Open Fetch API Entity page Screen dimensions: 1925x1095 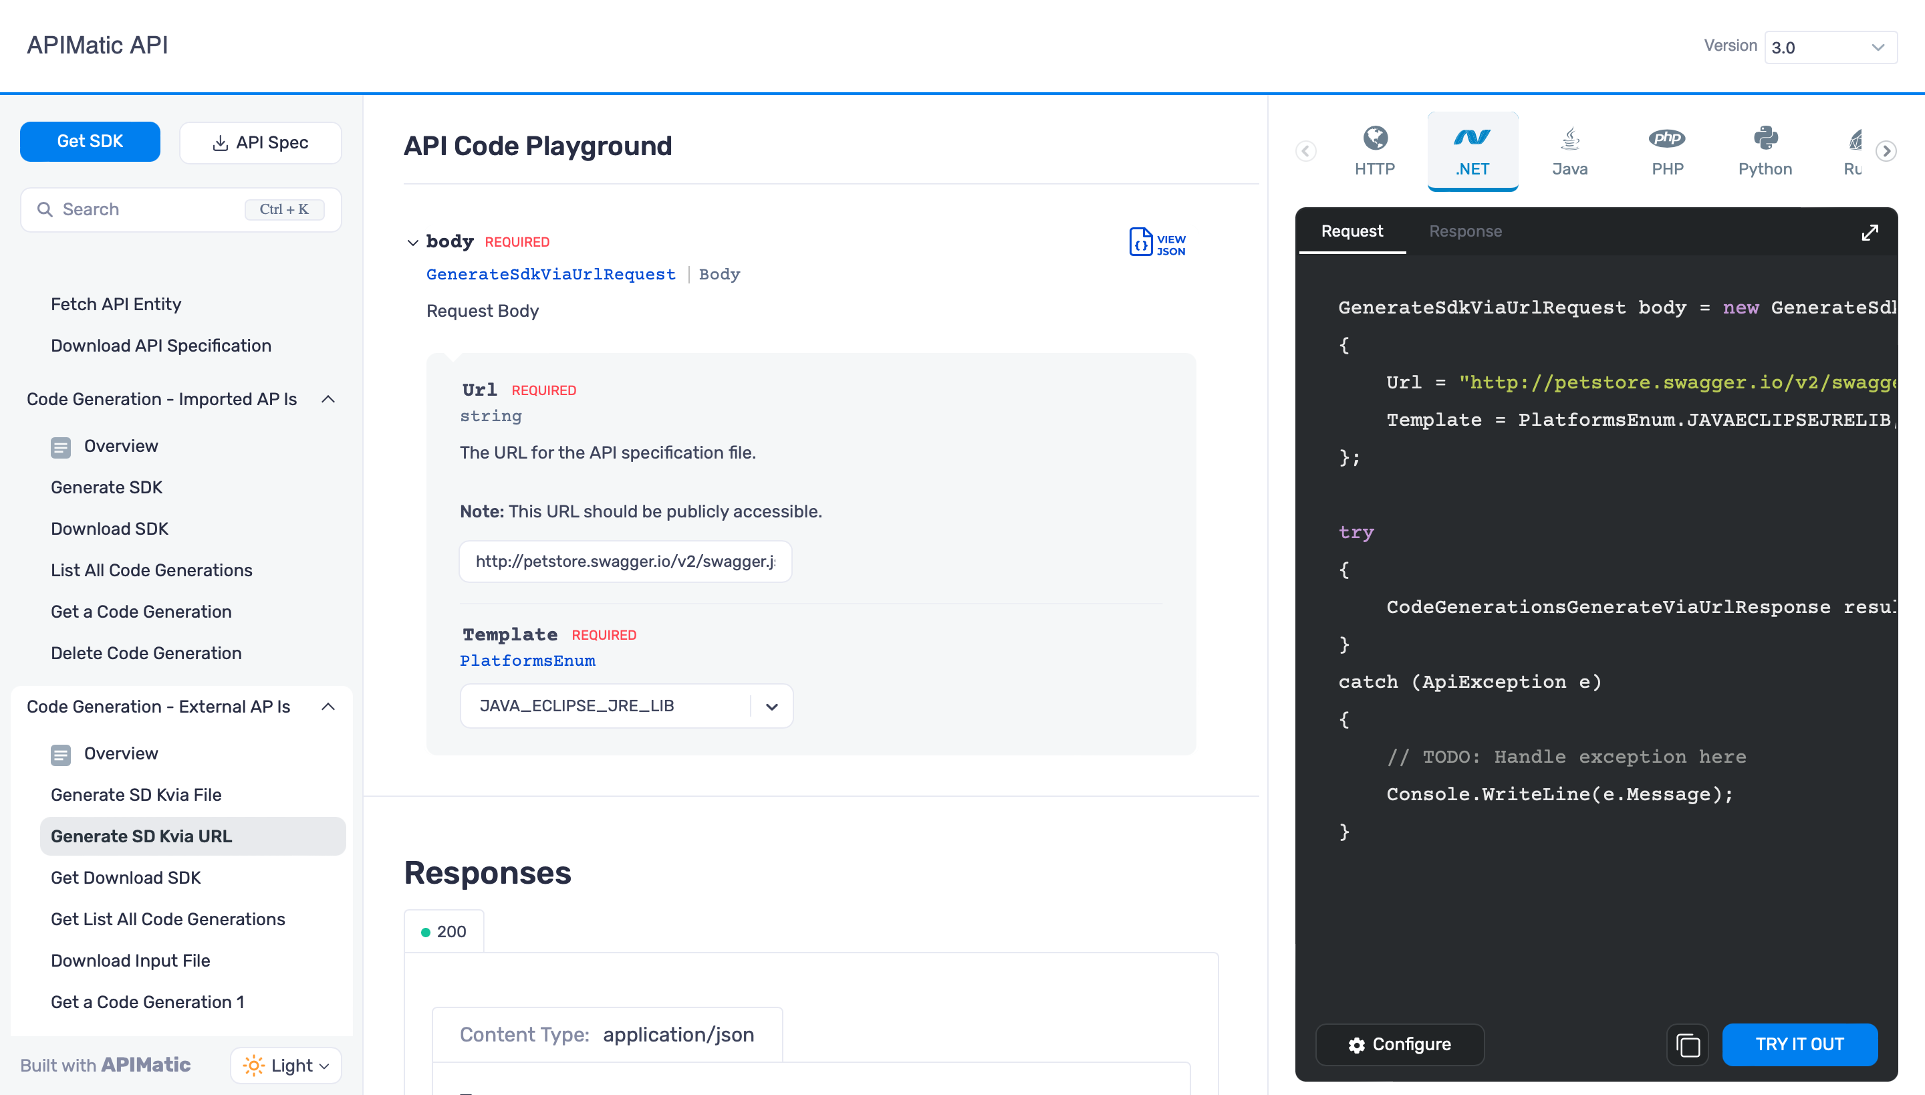116,305
